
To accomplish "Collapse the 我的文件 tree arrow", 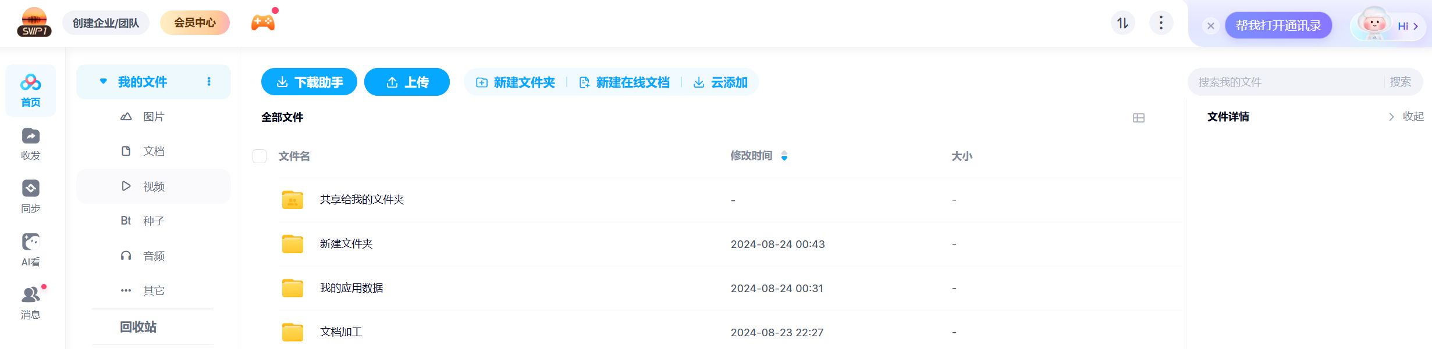I will [103, 82].
